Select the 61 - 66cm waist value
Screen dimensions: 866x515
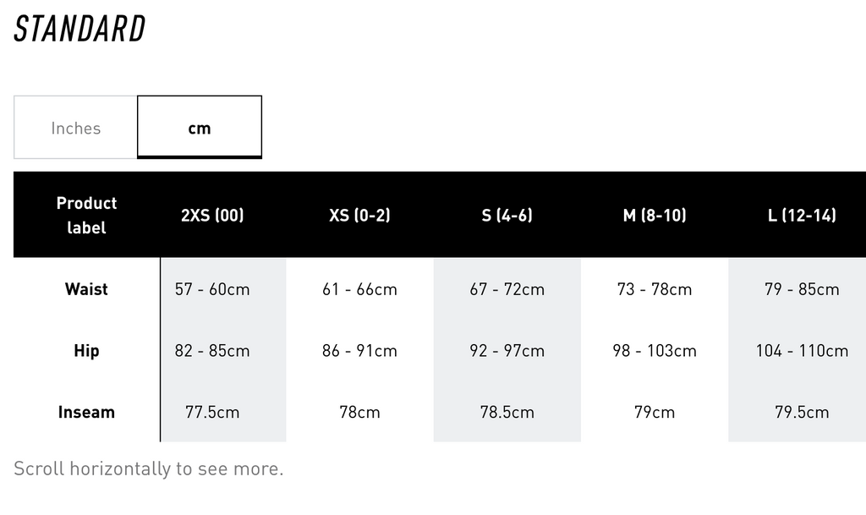[359, 289]
